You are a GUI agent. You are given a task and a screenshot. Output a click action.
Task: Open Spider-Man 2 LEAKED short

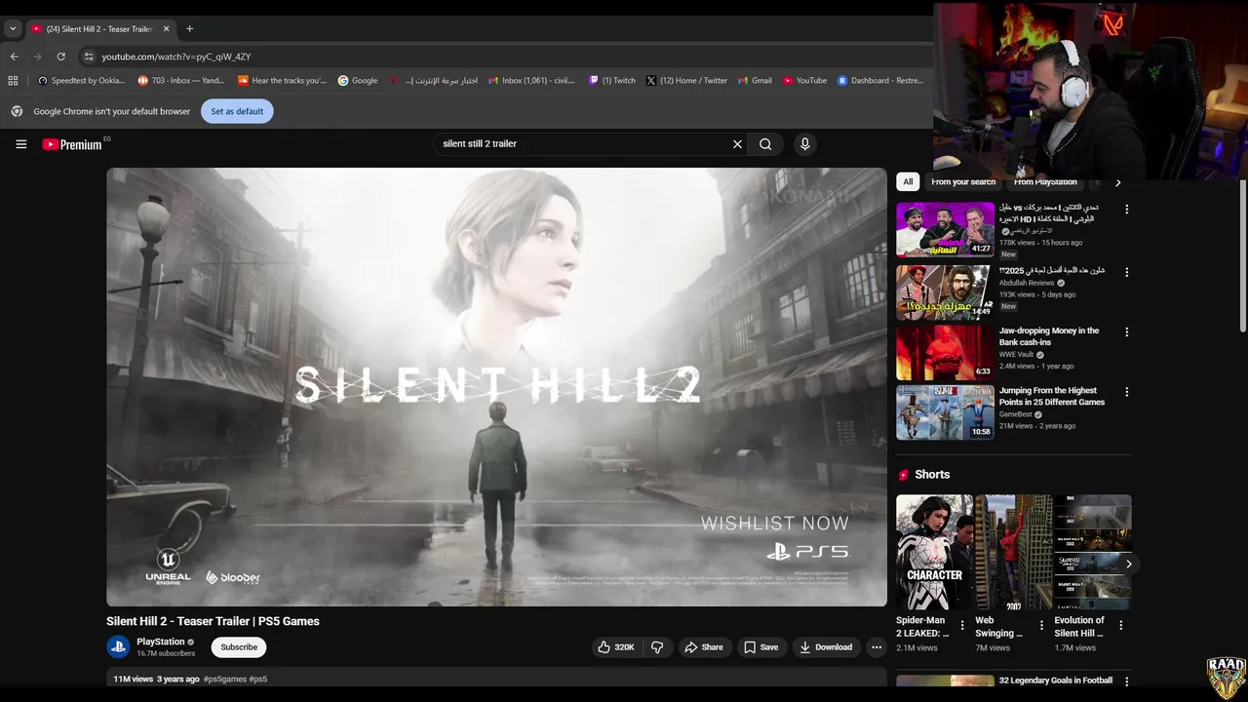click(934, 552)
